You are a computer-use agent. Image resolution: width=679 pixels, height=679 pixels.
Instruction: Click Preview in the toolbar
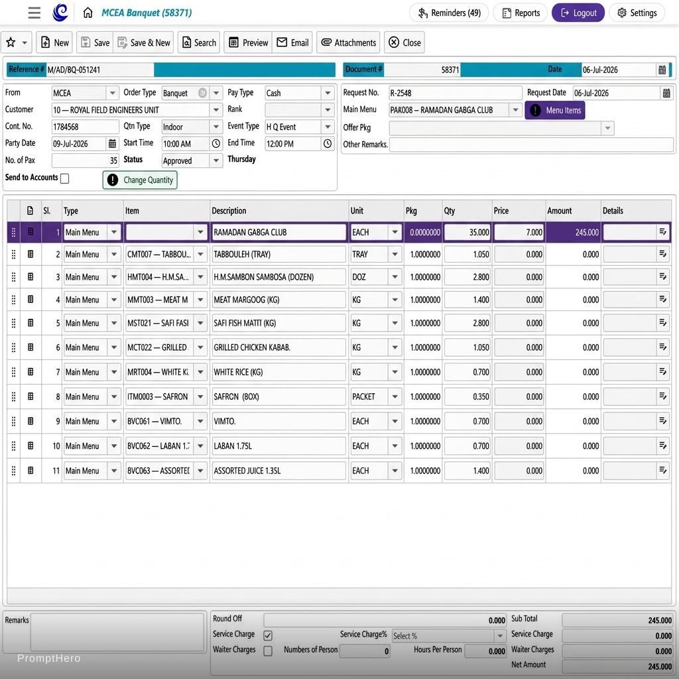click(x=248, y=42)
